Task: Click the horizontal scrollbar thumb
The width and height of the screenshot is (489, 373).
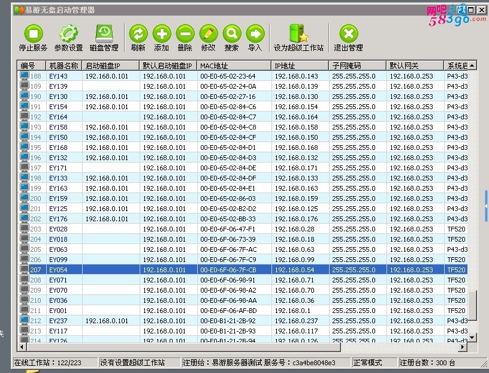Action: (x=184, y=347)
